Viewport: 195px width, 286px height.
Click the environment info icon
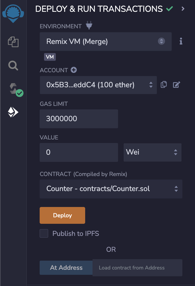pyautogui.click(x=181, y=42)
